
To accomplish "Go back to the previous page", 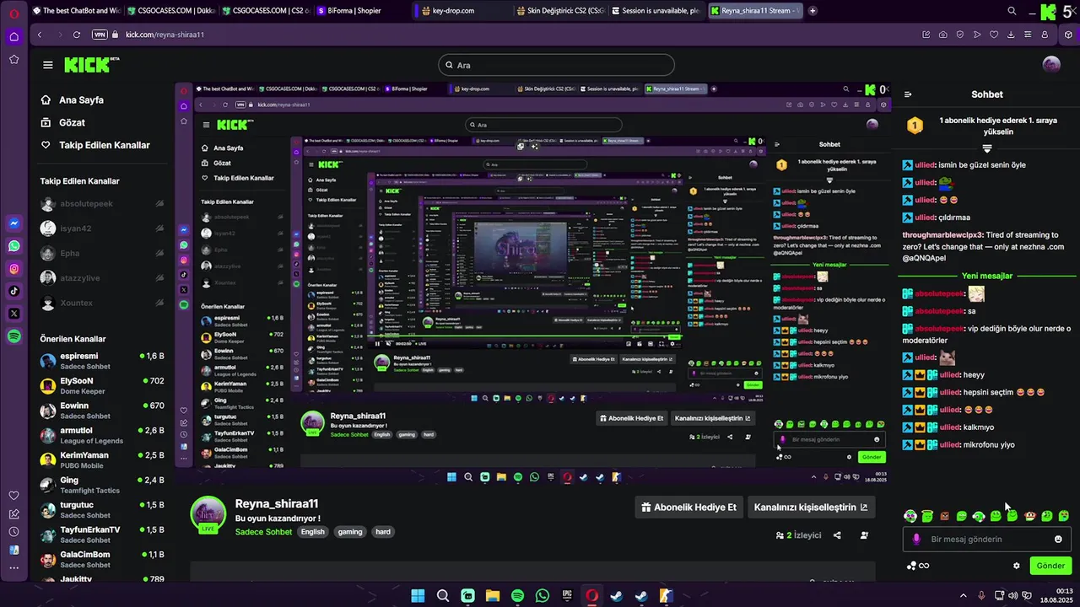I will pyautogui.click(x=40, y=35).
